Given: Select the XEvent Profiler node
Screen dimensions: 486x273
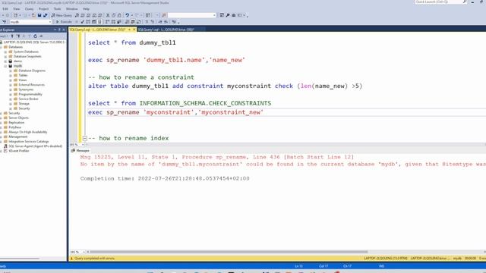Looking at the screenshot, I should pyautogui.click(x=18, y=151).
